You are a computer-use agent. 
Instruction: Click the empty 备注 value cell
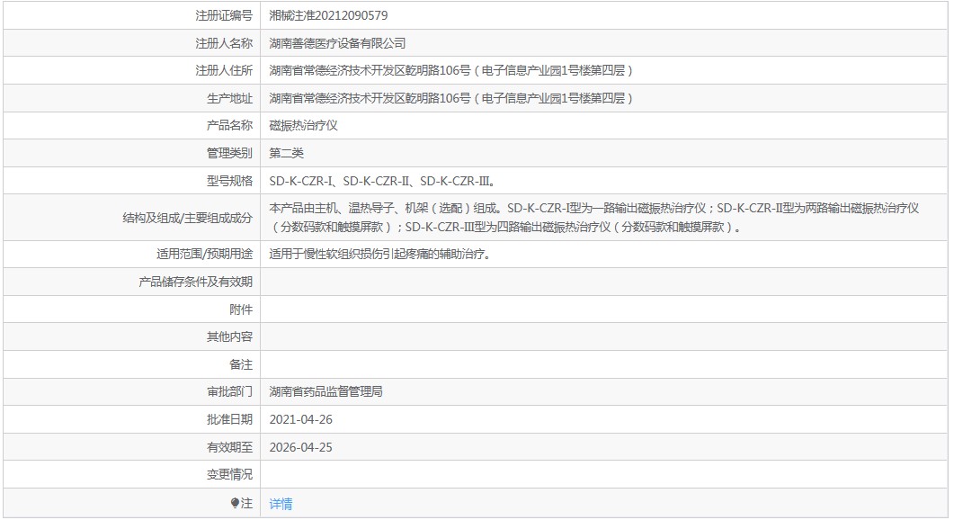pyautogui.click(x=602, y=364)
